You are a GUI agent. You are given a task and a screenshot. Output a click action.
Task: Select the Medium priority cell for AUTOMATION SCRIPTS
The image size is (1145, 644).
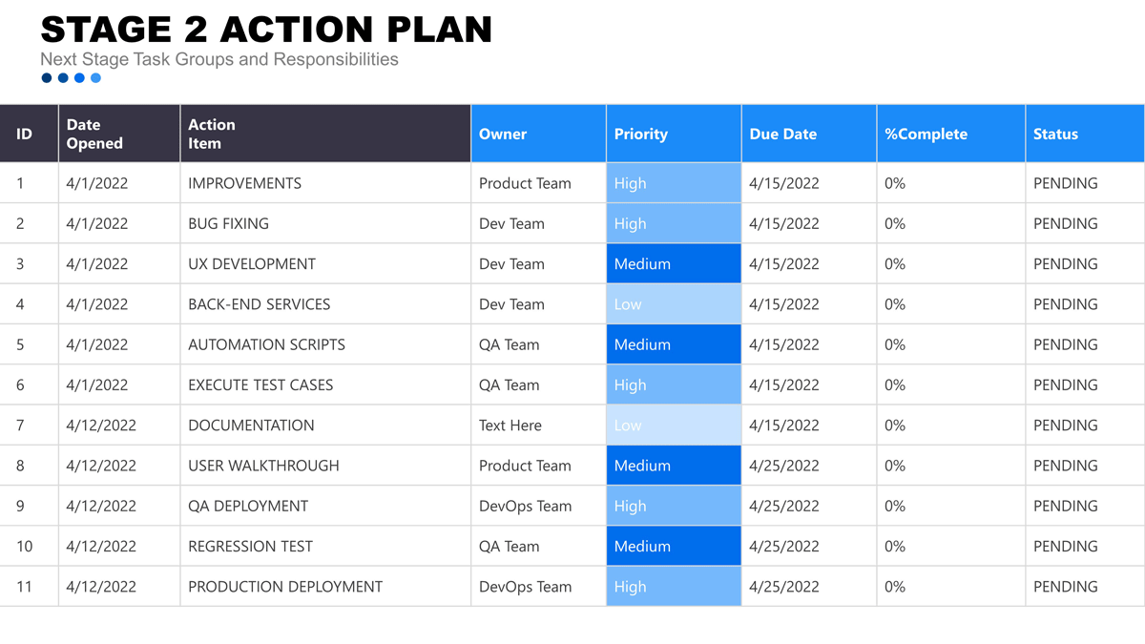click(675, 344)
